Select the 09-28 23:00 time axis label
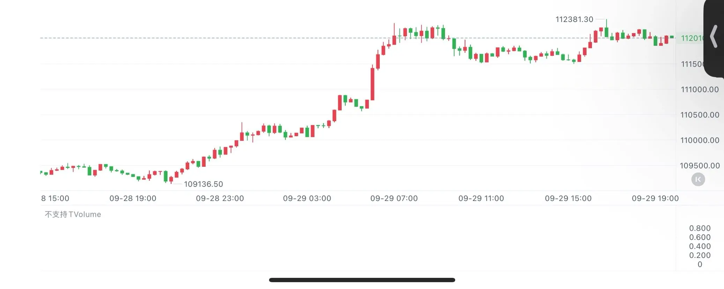 [220, 198]
